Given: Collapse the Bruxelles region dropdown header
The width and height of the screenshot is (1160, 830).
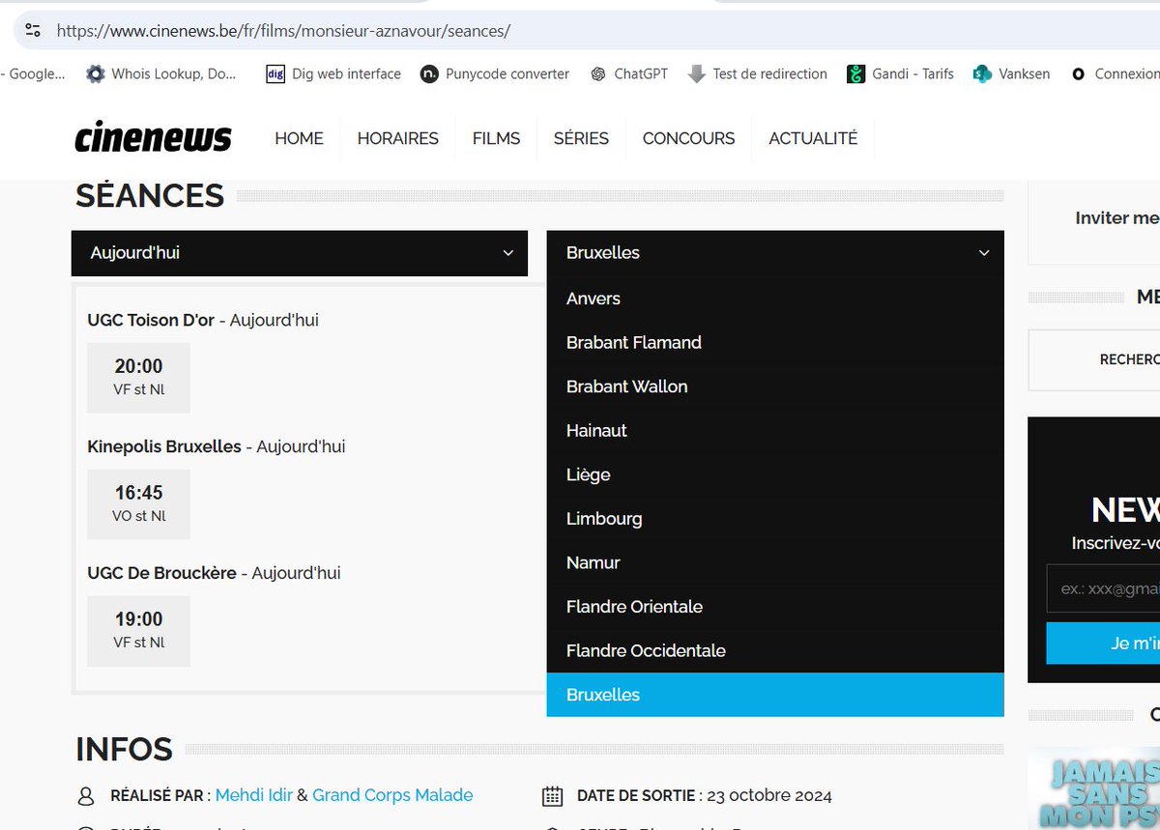Looking at the screenshot, I should (775, 253).
